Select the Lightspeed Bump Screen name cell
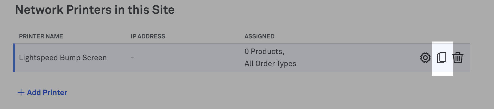 point(63,58)
